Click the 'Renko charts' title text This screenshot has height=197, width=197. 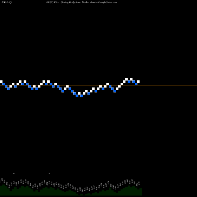click(x=89, y=2)
